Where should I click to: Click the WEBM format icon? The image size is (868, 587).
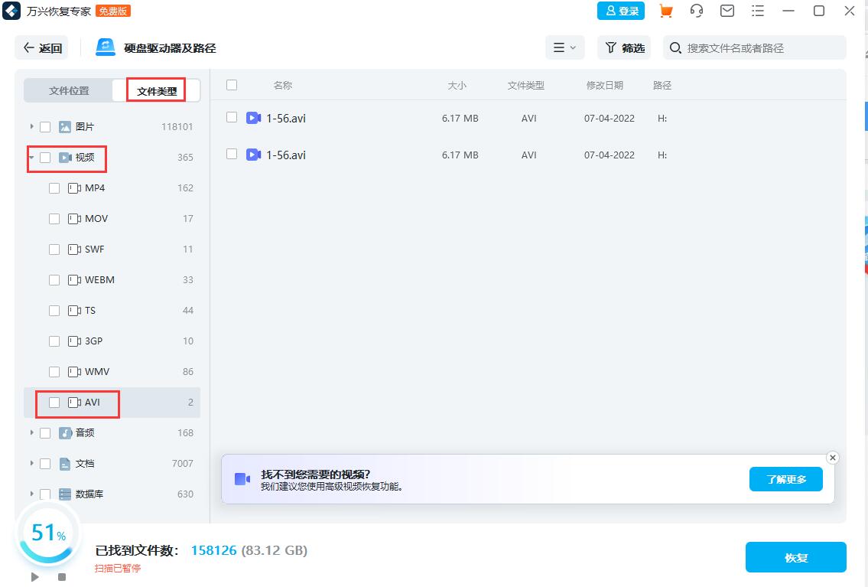[x=74, y=279]
